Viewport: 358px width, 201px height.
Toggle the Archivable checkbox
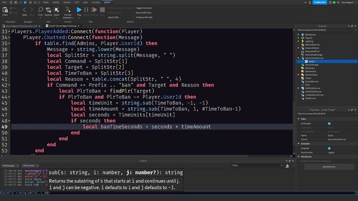[x=329, y=123]
